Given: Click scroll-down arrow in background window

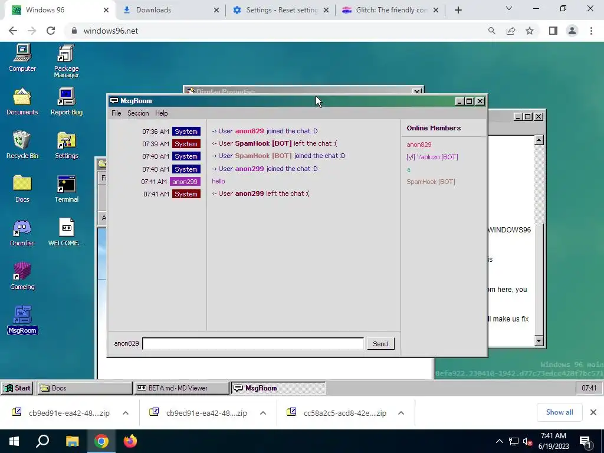Looking at the screenshot, I should pos(539,340).
